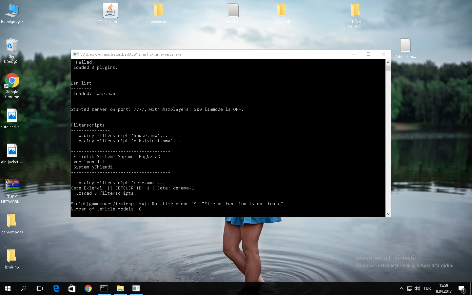Click the 'Run time error 19' line

(177, 204)
